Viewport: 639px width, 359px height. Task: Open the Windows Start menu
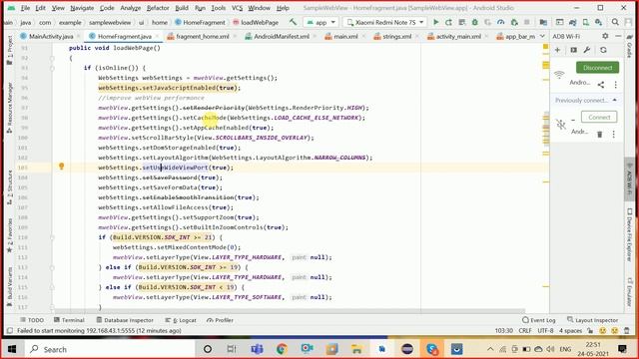[x=12, y=349]
